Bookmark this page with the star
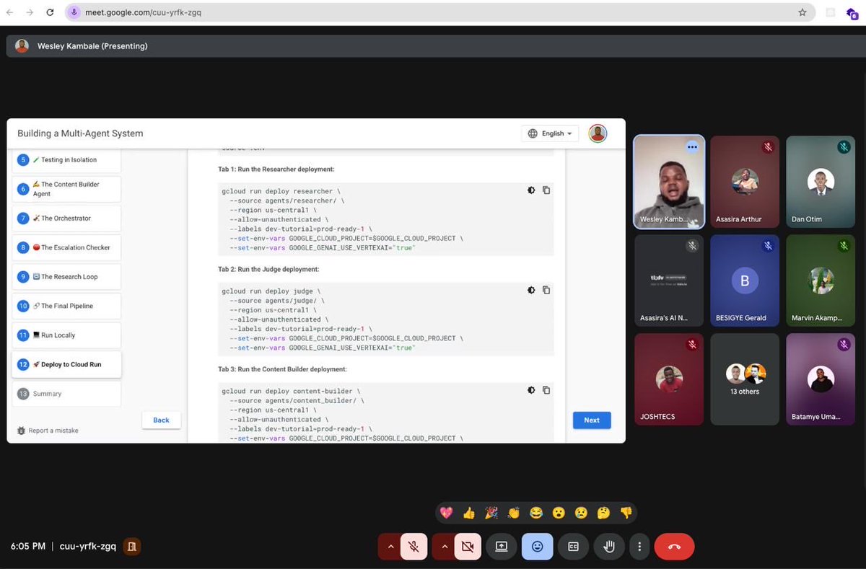The height and width of the screenshot is (569, 866). (802, 12)
